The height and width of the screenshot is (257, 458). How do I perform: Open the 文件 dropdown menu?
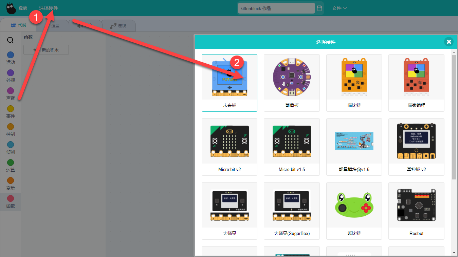click(x=339, y=8)
